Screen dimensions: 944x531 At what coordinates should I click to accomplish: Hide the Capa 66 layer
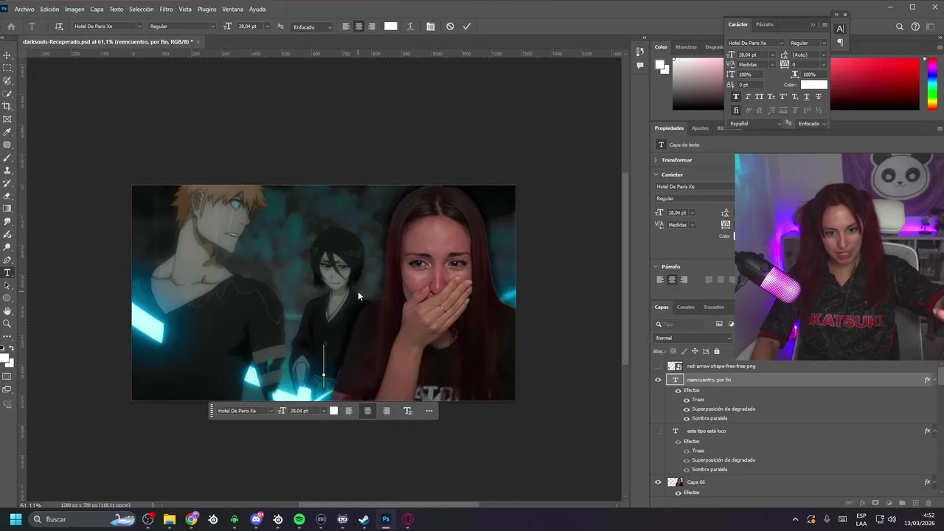658,482
